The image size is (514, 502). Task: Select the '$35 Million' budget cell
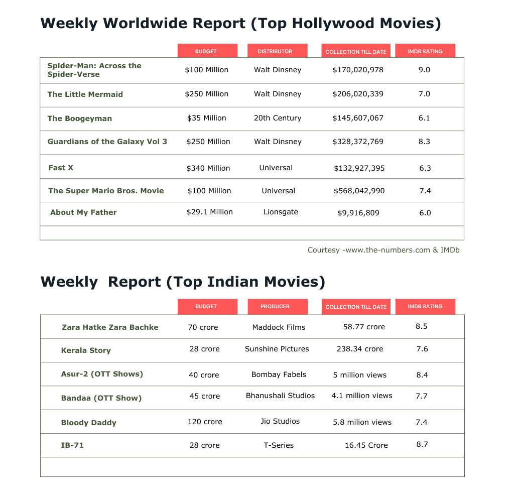(x=206, y=118)
